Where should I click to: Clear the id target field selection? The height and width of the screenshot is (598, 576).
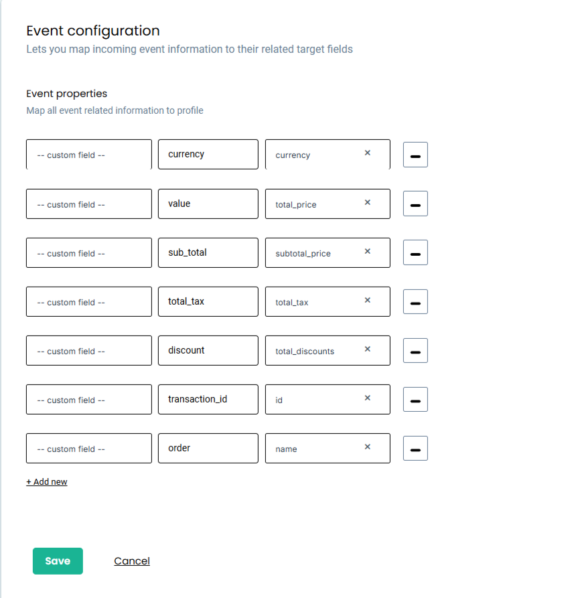367,398
